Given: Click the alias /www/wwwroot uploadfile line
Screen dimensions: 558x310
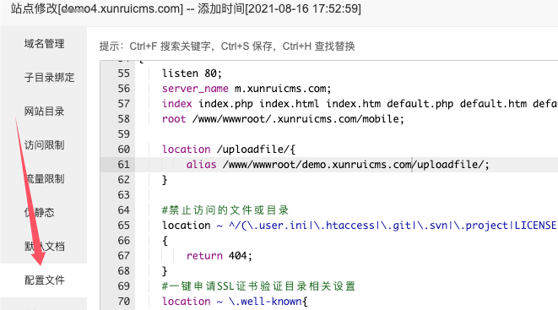Looking at the screenshot, I should 338,165.
